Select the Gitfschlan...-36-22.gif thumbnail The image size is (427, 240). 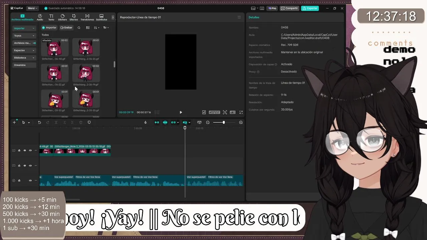55,73
